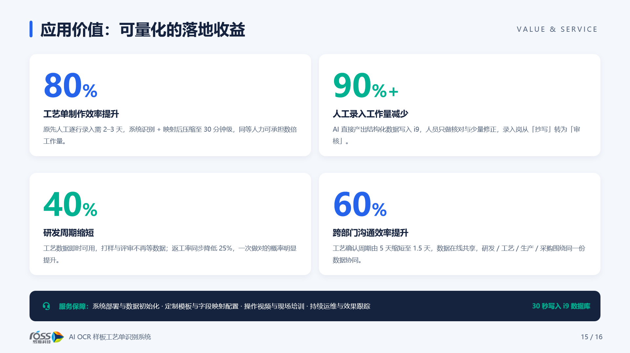Click the 30 秒写入 i9 数据库 text
The image size is (630, 353).
[x=561, y=306]
